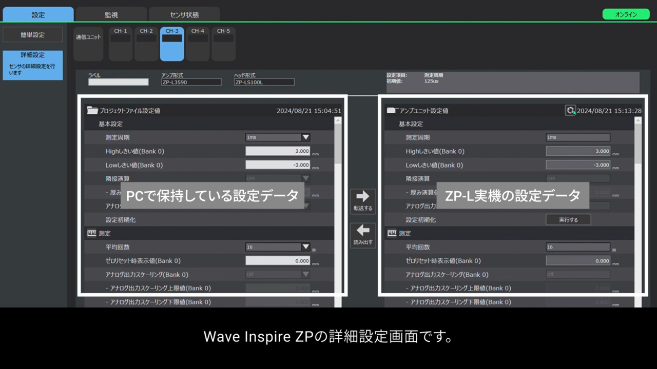
Task: Click left Highしきい値 field showing 3.000
Action: click(x=278, y=151)
